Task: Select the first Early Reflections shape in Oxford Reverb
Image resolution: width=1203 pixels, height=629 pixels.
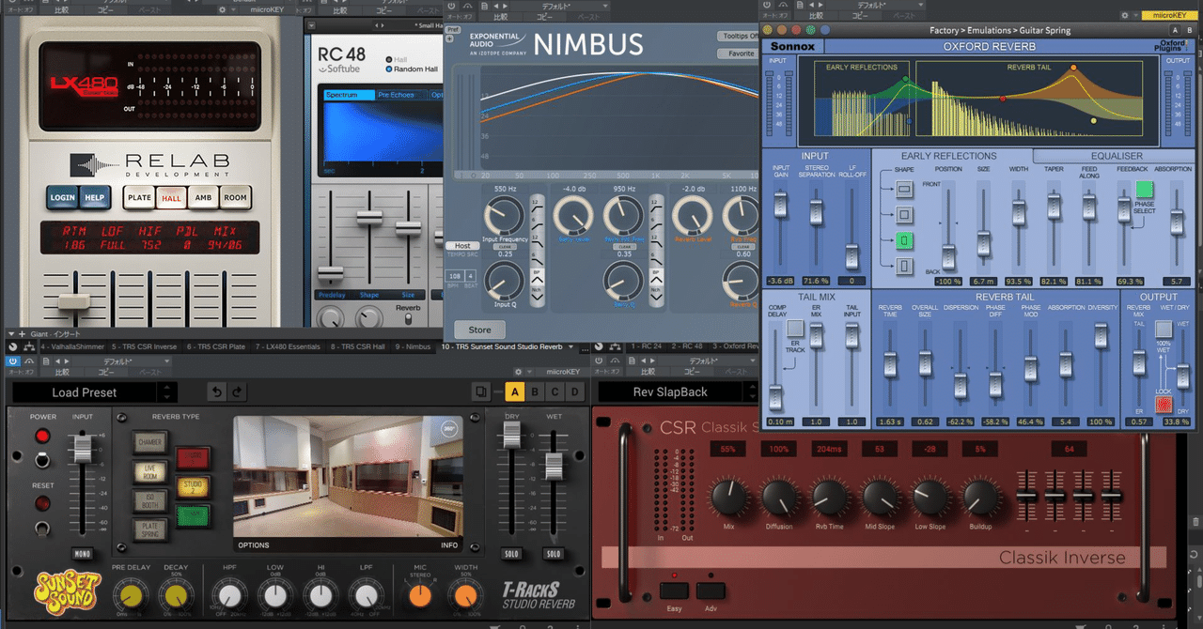Action: coord(905,190)
